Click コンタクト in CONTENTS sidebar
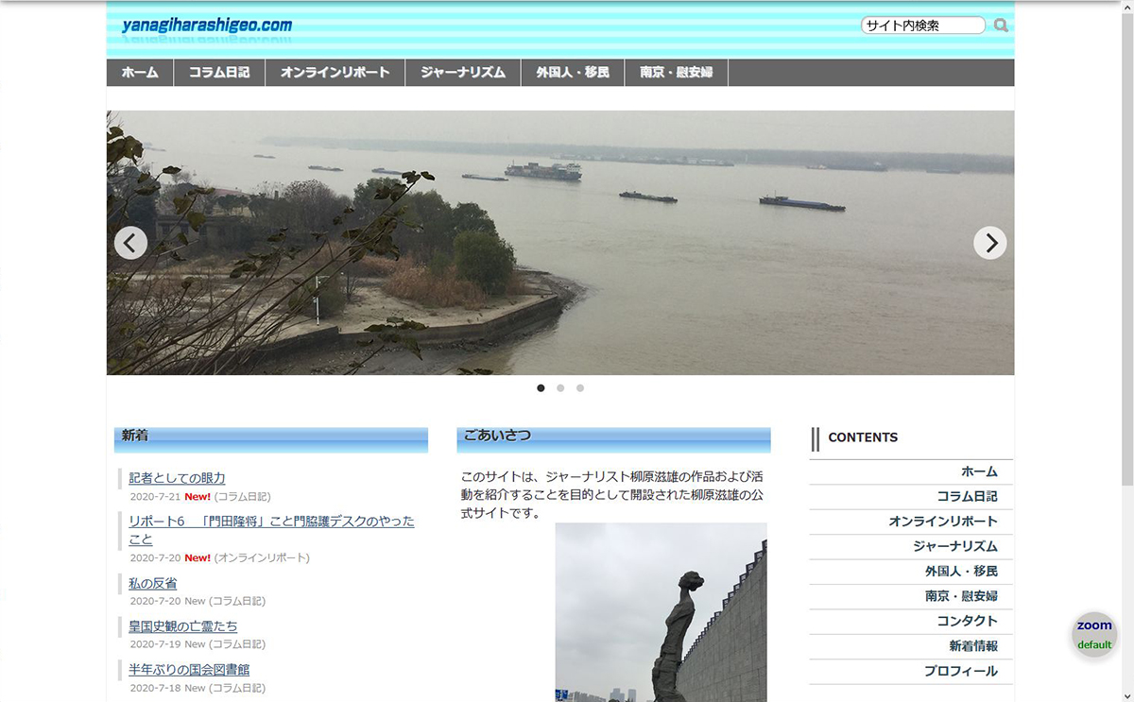The image size is (1134, 702). click(x=967, y=621)
